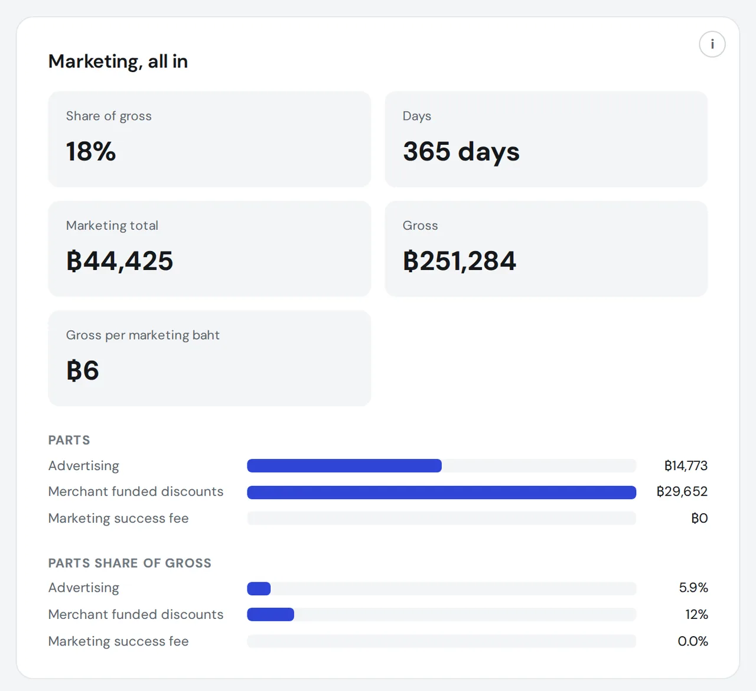
Task: Click the 'Days' label
Action: pos(417,116)
